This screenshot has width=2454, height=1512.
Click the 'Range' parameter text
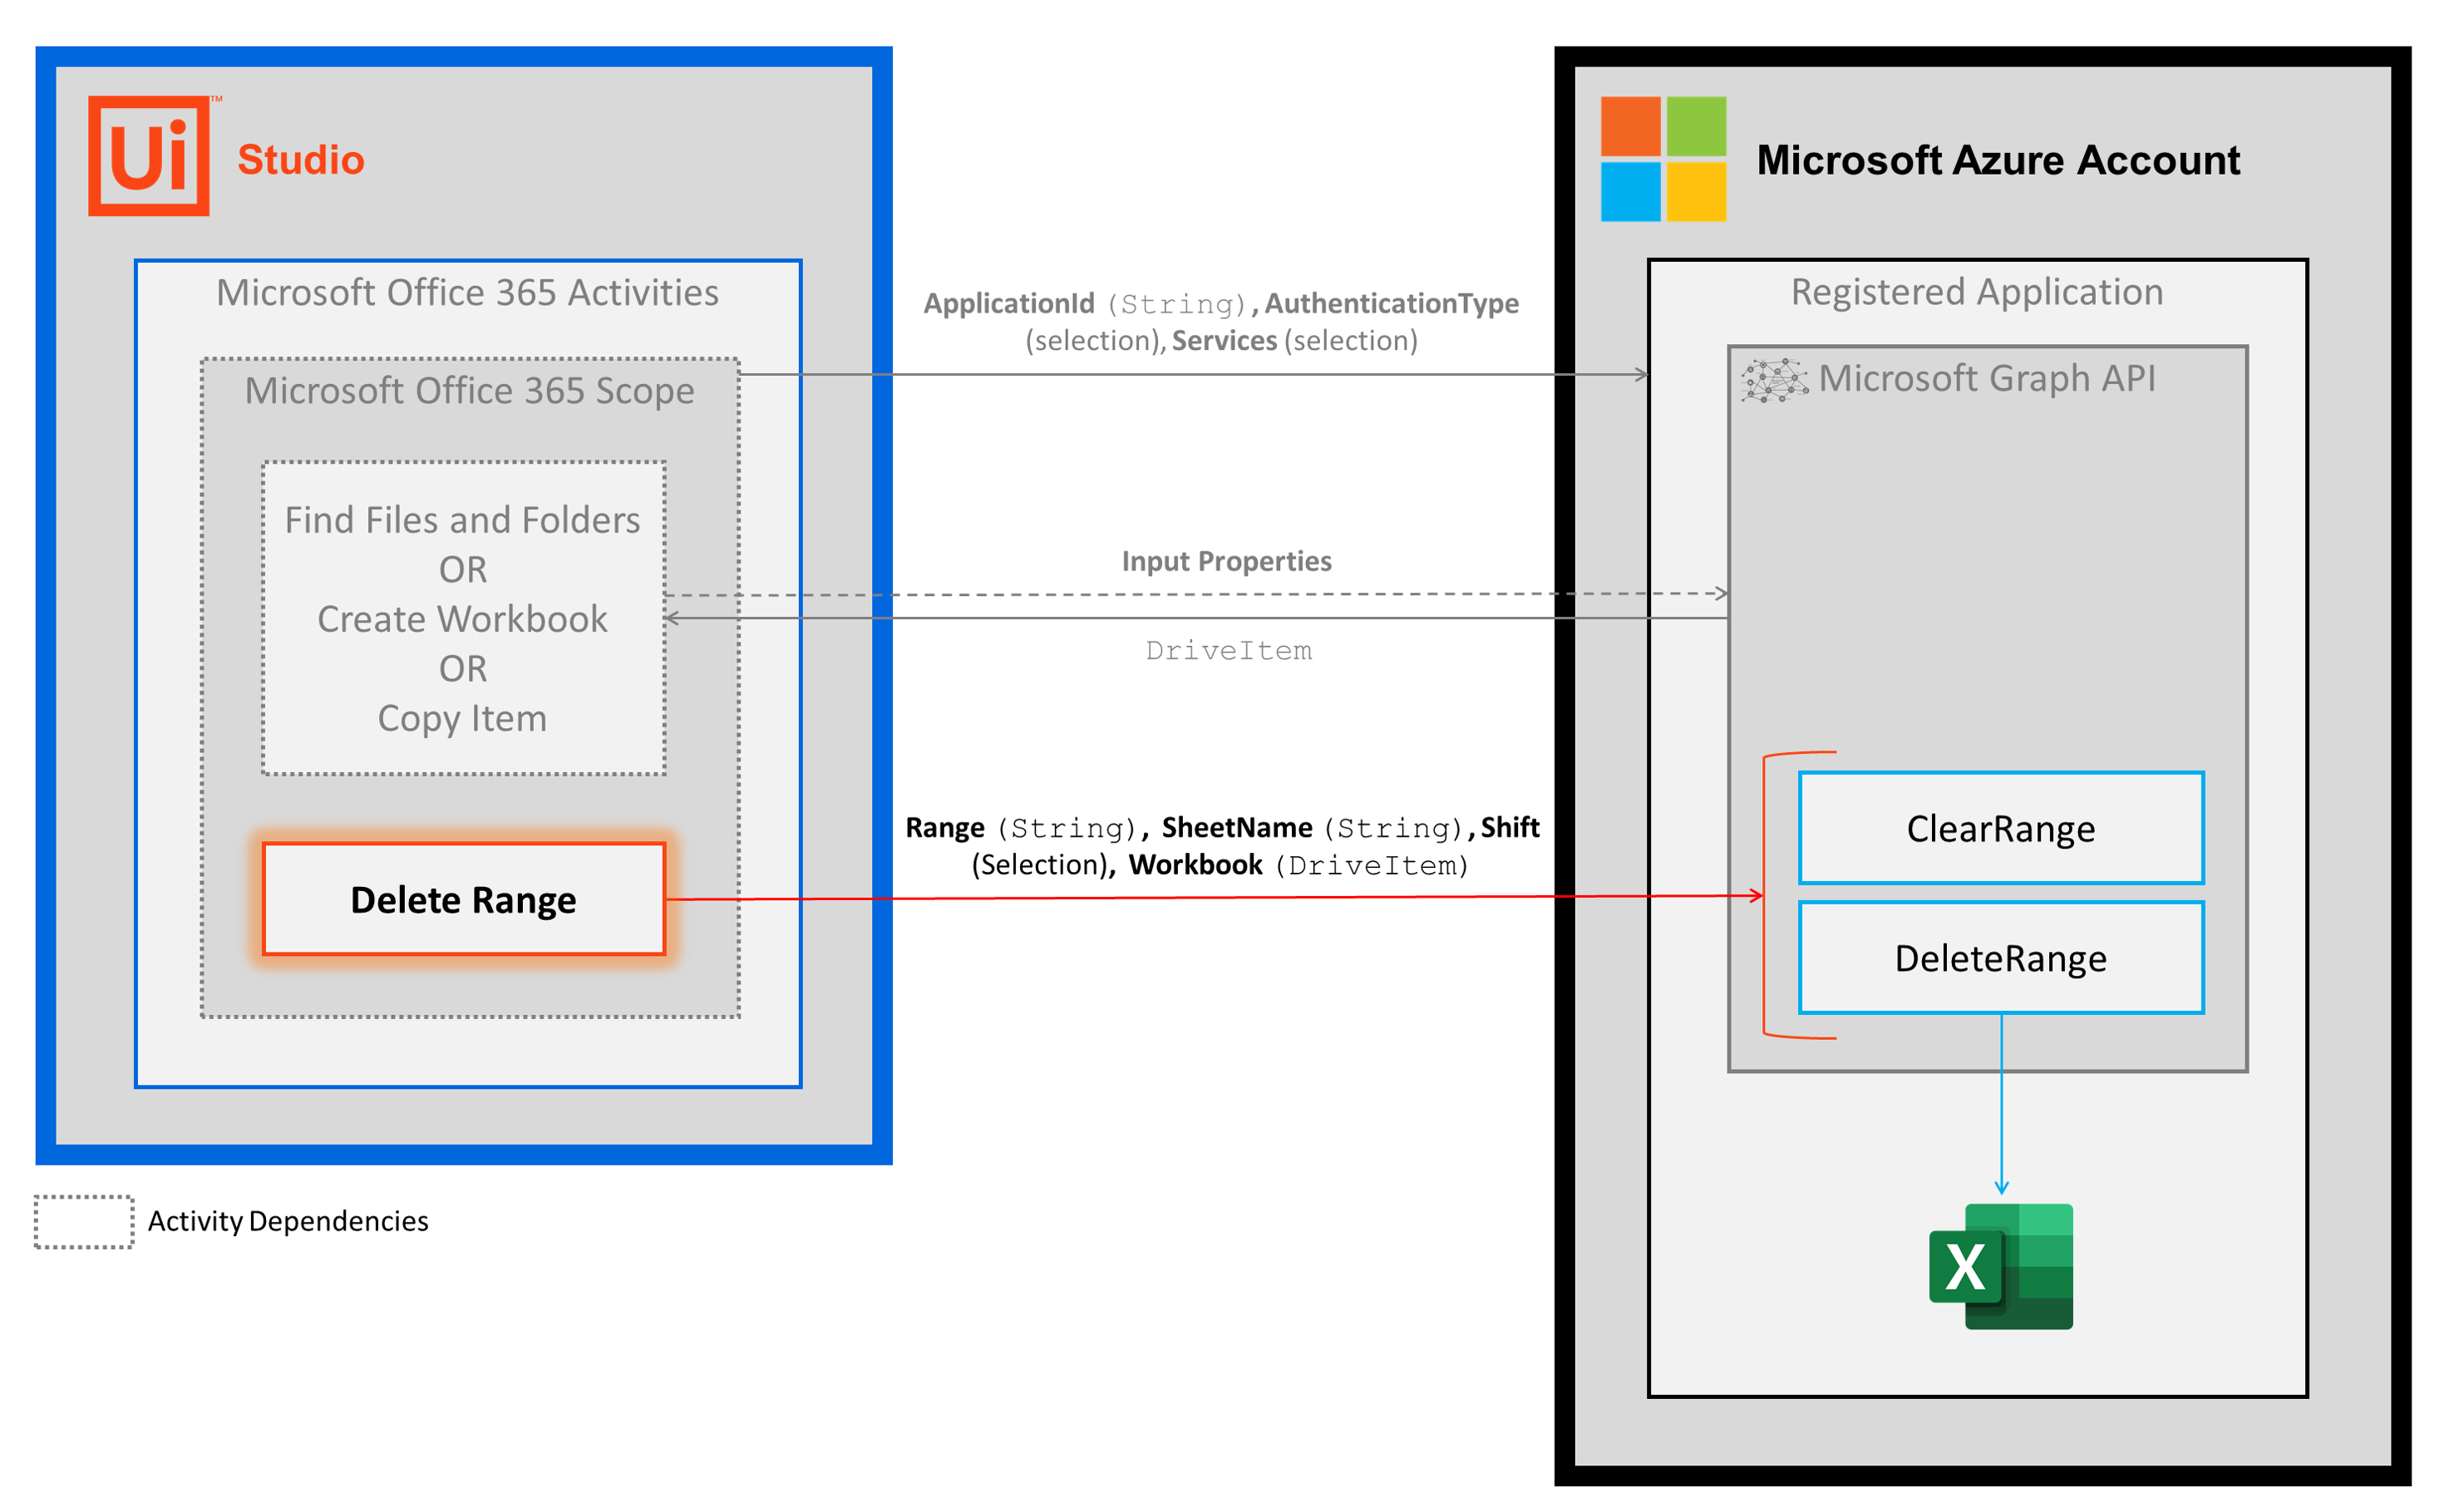click(945, 828)
